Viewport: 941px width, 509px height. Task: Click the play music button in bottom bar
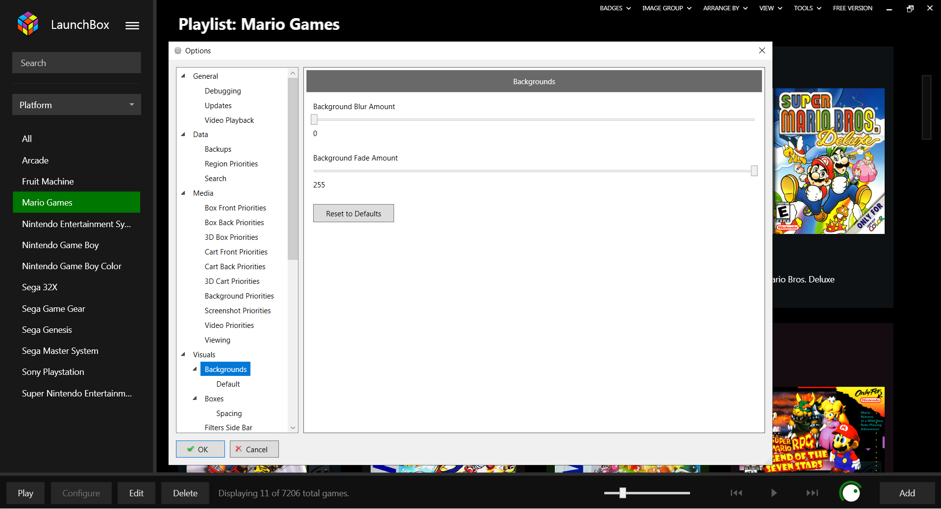774,493
